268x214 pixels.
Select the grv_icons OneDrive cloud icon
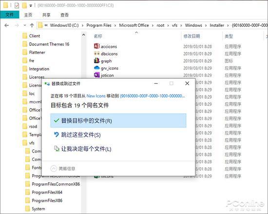coord(97,68)
